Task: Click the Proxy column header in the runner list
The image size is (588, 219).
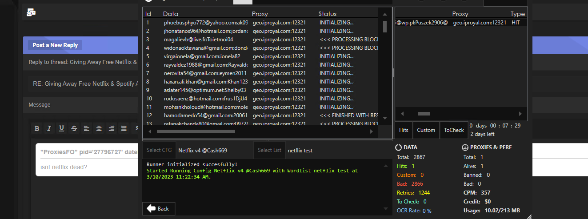Action: [x=260, y=14]
